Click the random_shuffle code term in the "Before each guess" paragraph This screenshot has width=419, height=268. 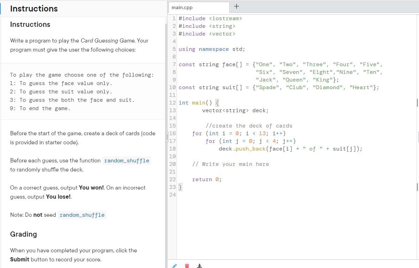pos(127,161)
